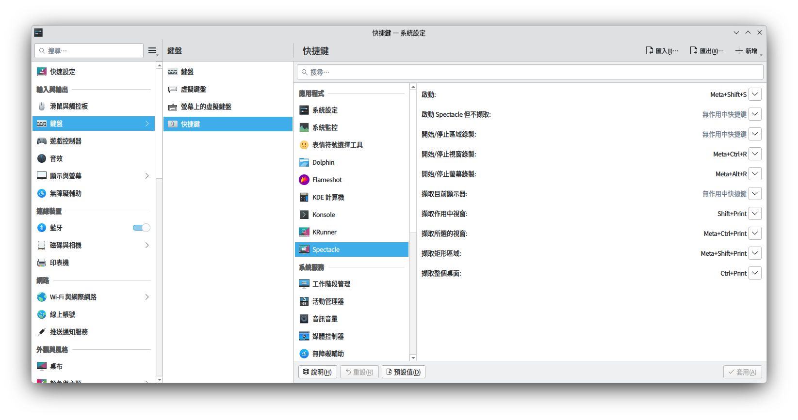Focus the sidebar 搜尋 search field
Screen dimensions: 798x420
[89, 51]
